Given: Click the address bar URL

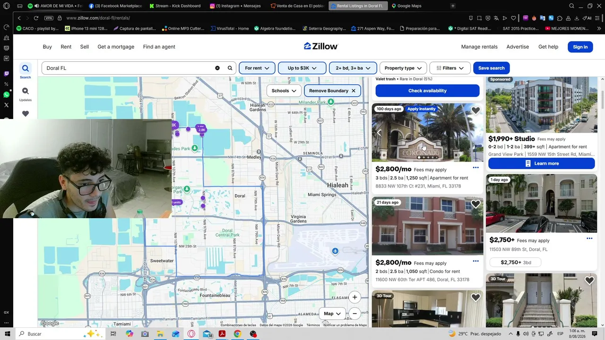Looking at the screenshot, I should 98,18.
